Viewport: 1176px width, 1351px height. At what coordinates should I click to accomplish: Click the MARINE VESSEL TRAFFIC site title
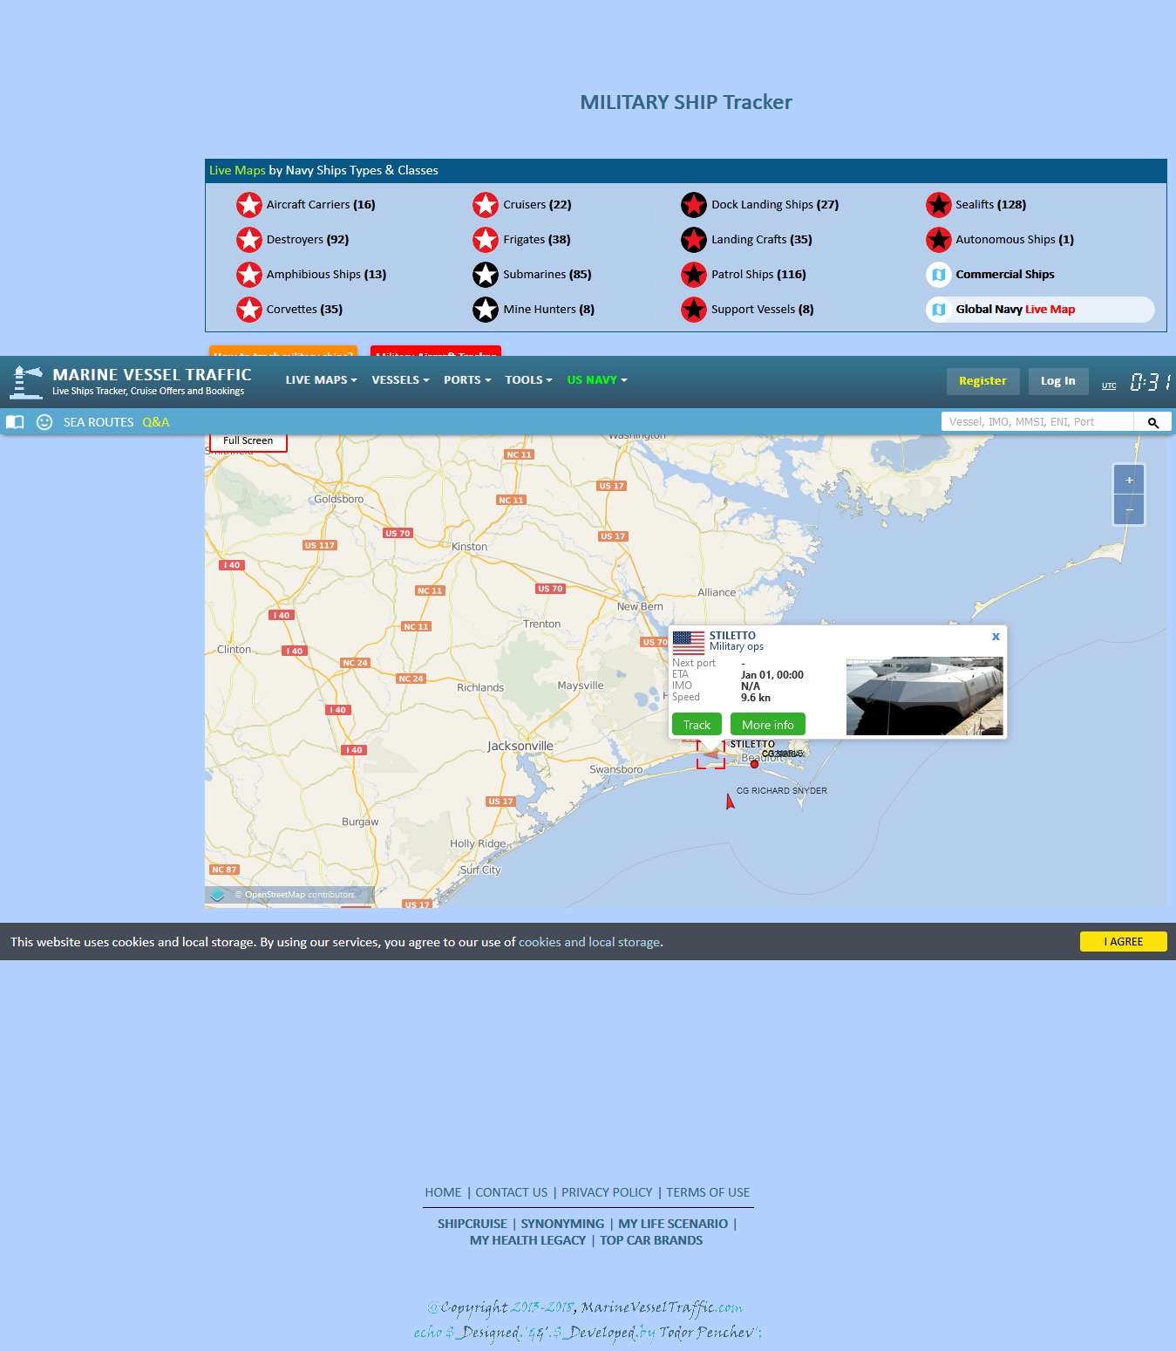152,375
